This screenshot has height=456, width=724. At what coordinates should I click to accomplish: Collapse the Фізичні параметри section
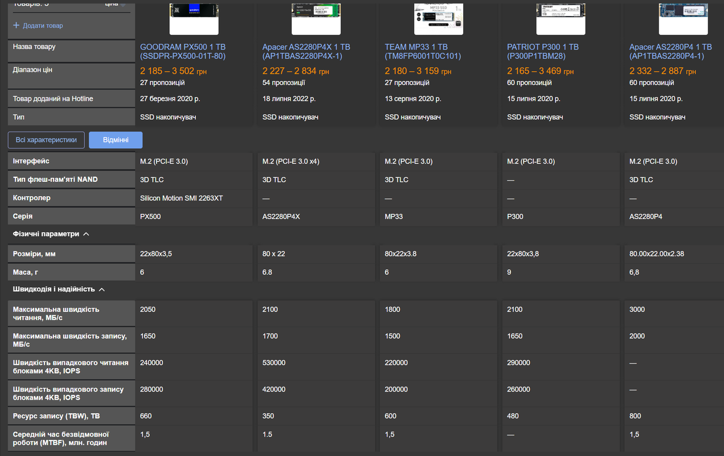pyautogui.click(x=86, y=234)
